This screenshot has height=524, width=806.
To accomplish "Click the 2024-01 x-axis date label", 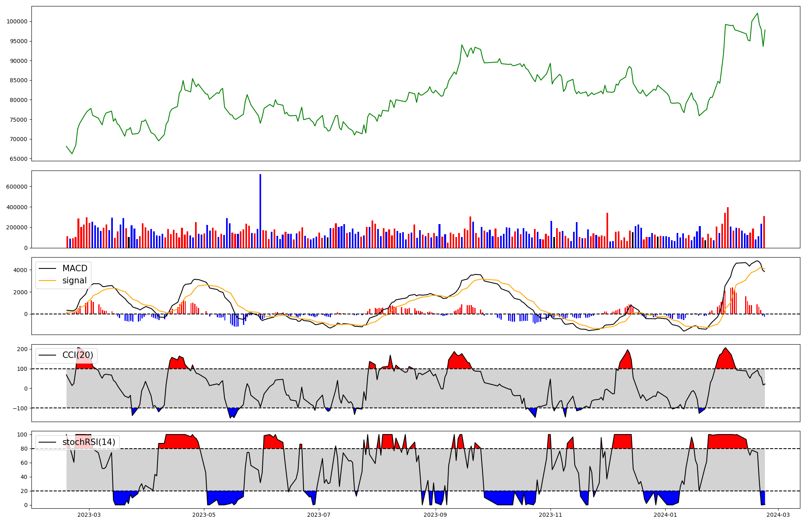I will (665, 515).
